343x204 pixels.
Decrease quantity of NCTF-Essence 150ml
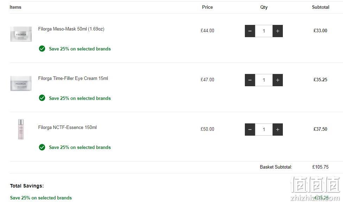pos(250,129)
